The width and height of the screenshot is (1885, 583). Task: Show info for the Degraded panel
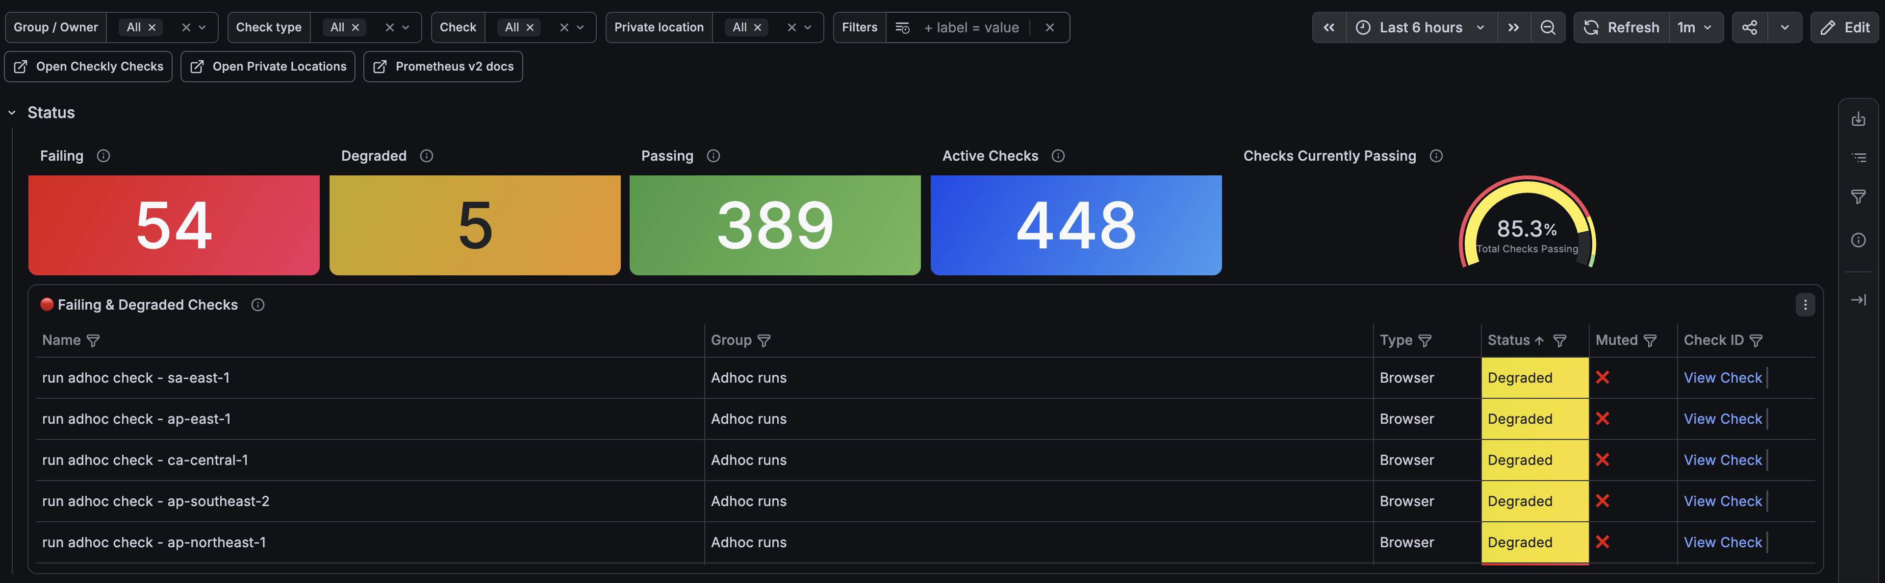427,156
